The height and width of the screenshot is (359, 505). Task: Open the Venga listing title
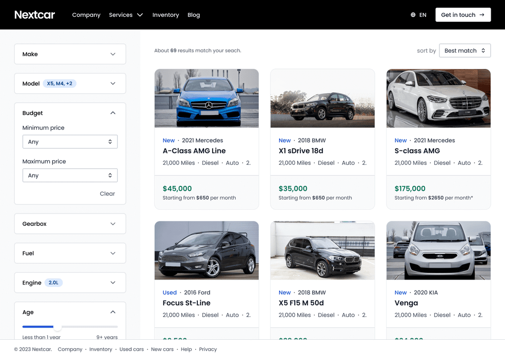tap(406, 303)
